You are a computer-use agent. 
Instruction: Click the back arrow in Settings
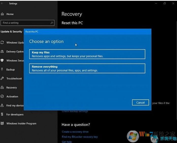pyautogui.click(x=2, y=3)
